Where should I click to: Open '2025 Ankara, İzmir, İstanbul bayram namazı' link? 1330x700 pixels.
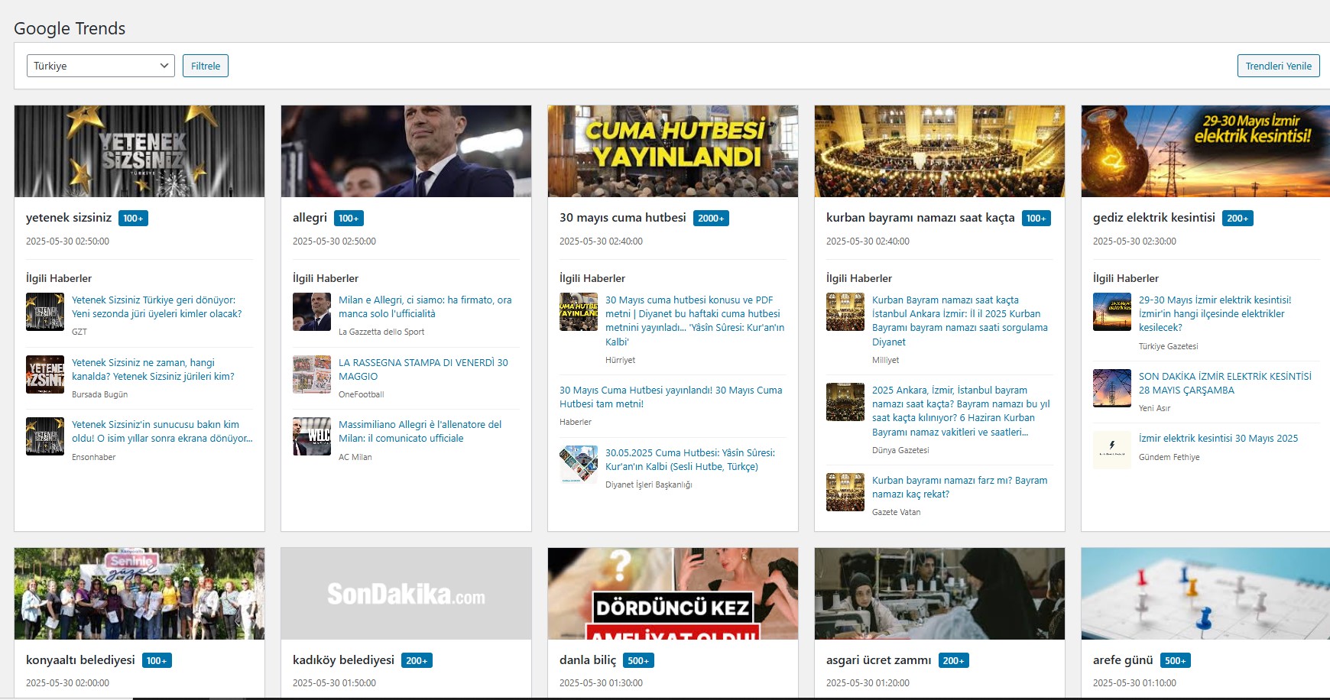(961, 411)
